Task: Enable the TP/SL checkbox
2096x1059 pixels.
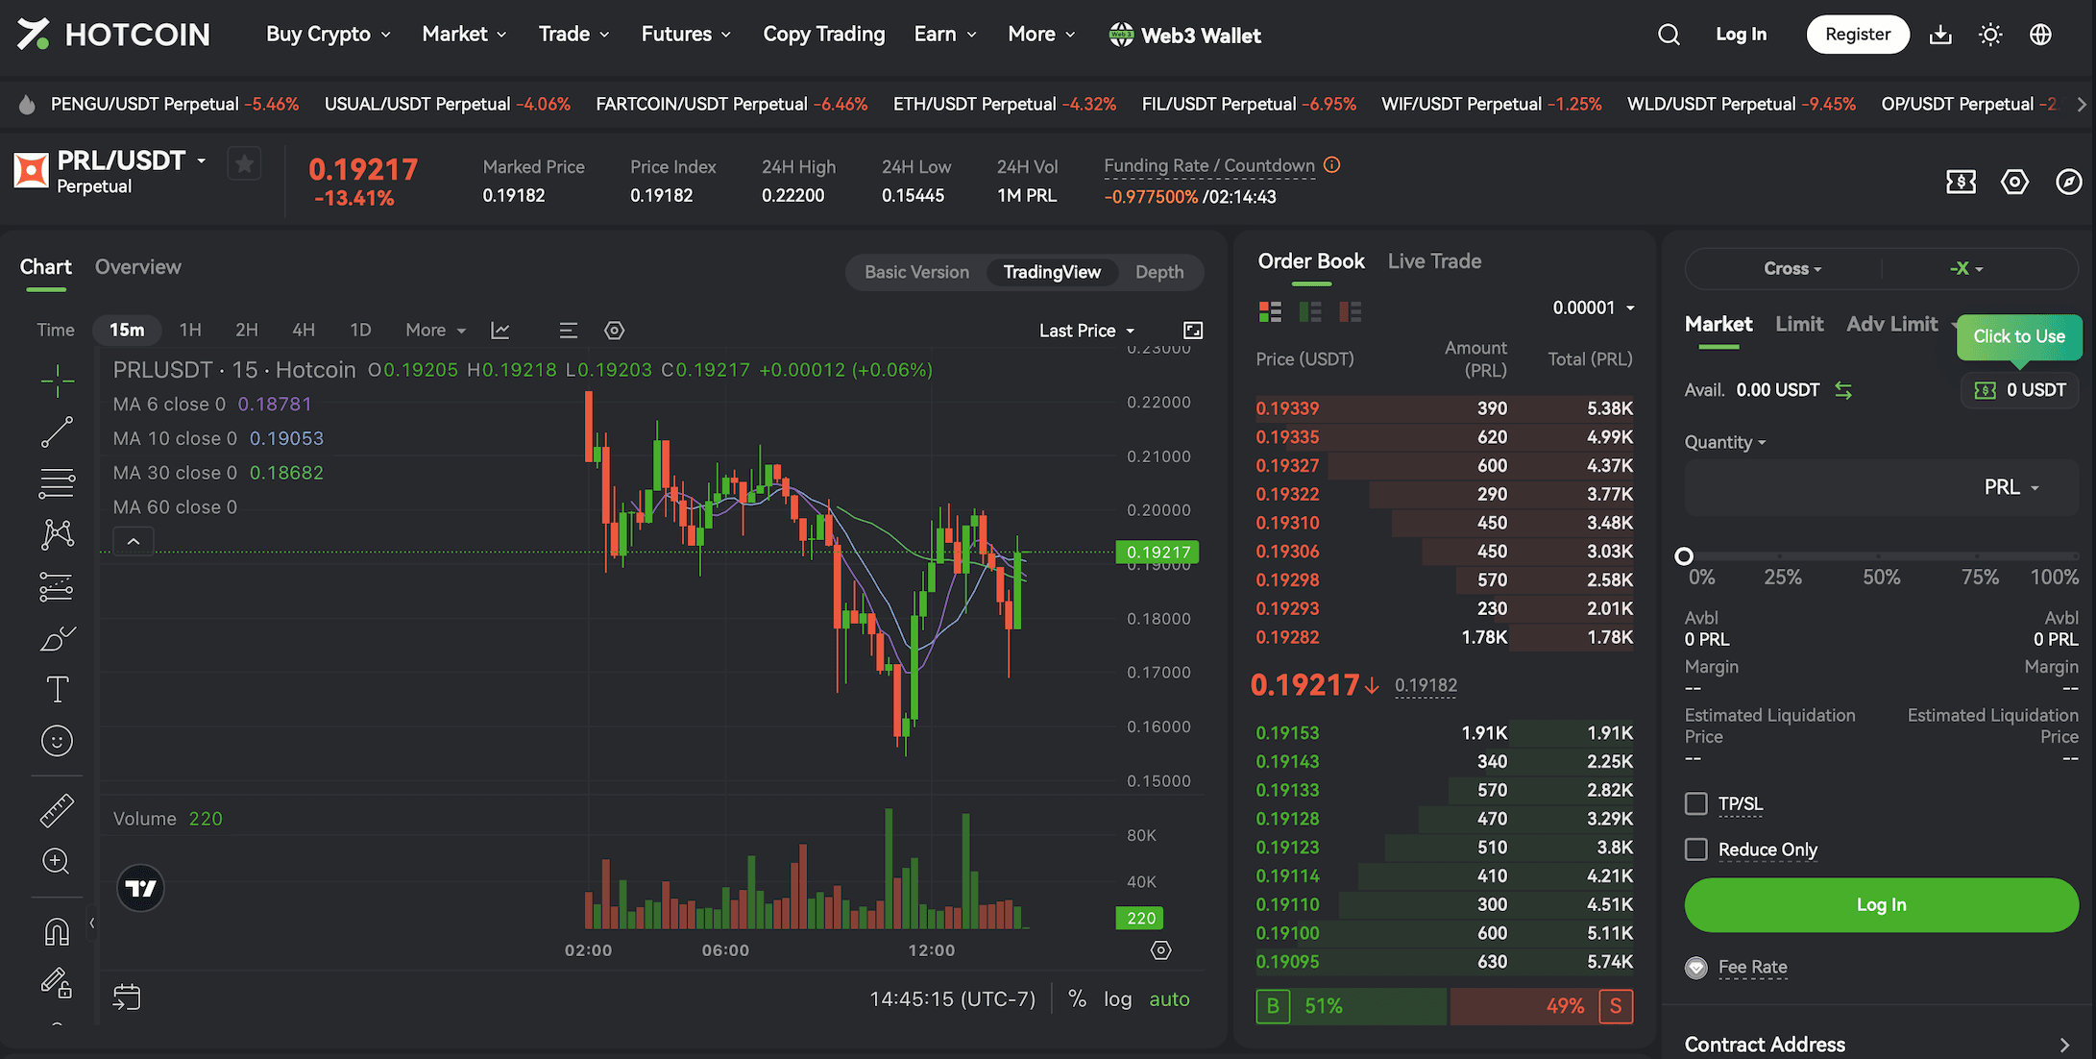Action: tap(1696, 803)
